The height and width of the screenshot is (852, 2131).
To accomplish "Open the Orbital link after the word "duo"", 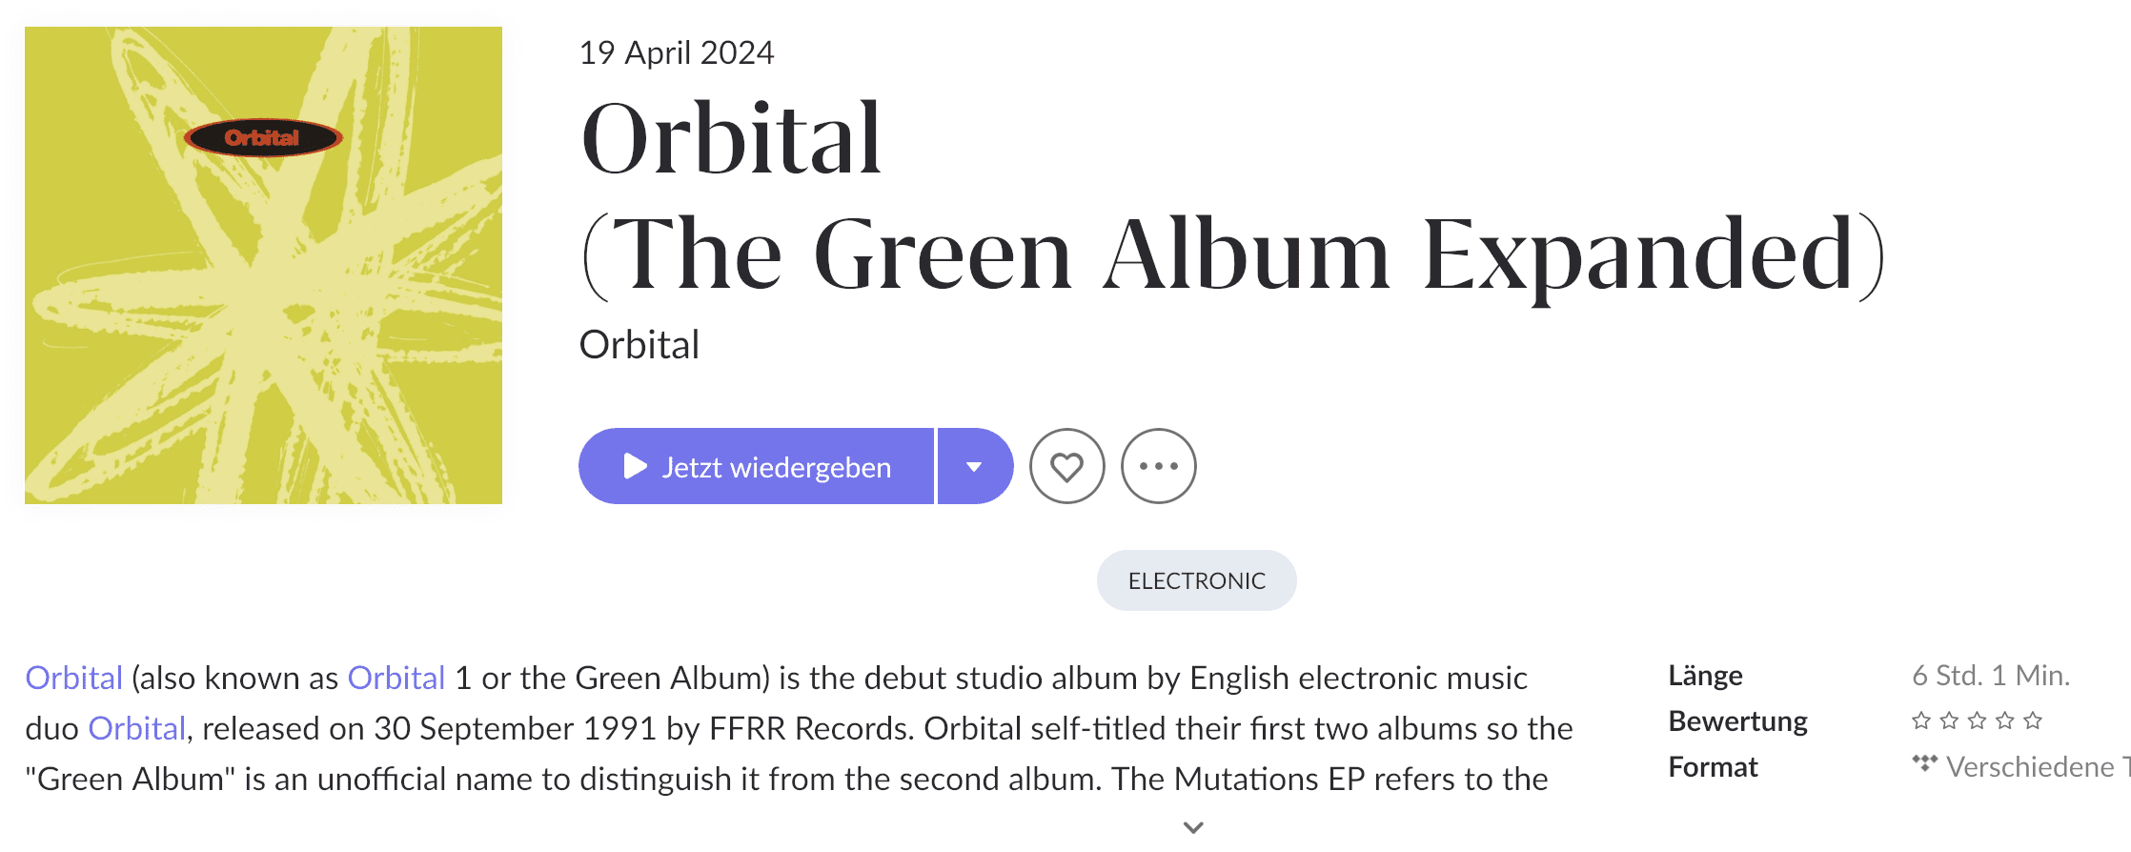I will (136, 728).
